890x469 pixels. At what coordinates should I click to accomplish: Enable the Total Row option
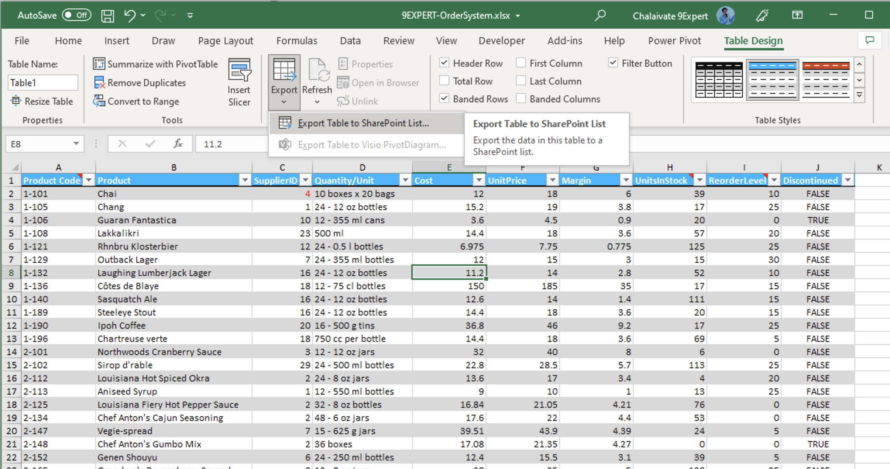click(444, 81)
